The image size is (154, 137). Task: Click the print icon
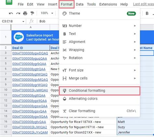pos(25,13)
